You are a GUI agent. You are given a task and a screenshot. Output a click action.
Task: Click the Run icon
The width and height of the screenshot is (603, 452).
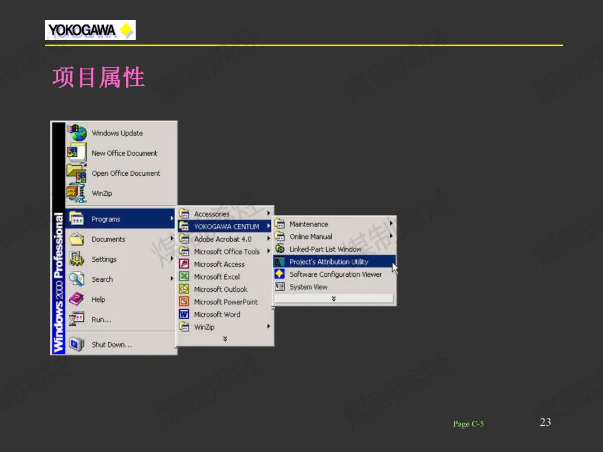(76, 319)
